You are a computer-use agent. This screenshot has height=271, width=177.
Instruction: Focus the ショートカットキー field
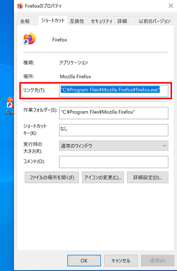(x=113, y=130)
